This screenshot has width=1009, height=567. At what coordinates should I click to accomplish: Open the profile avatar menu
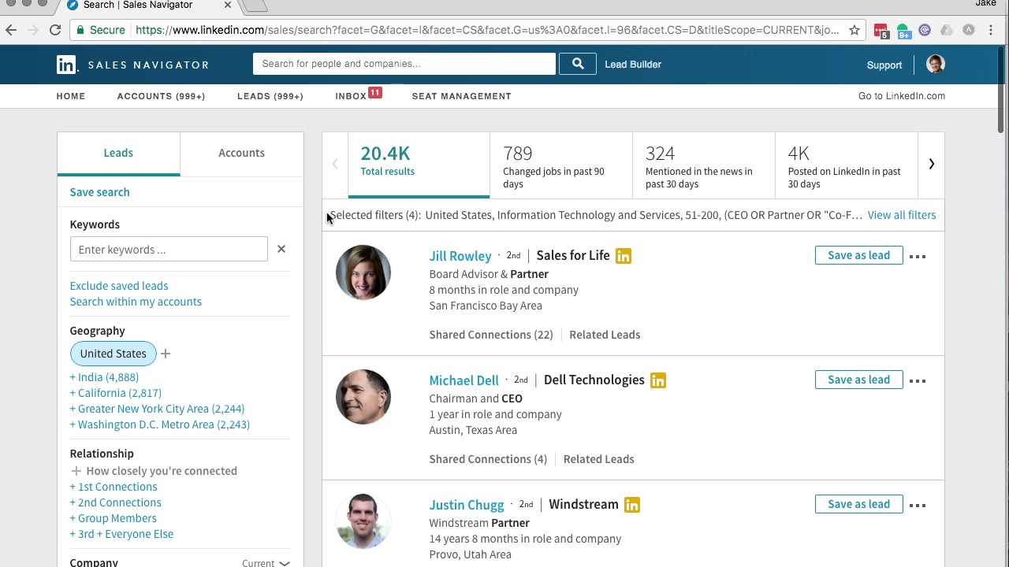[x=935, y=65]
